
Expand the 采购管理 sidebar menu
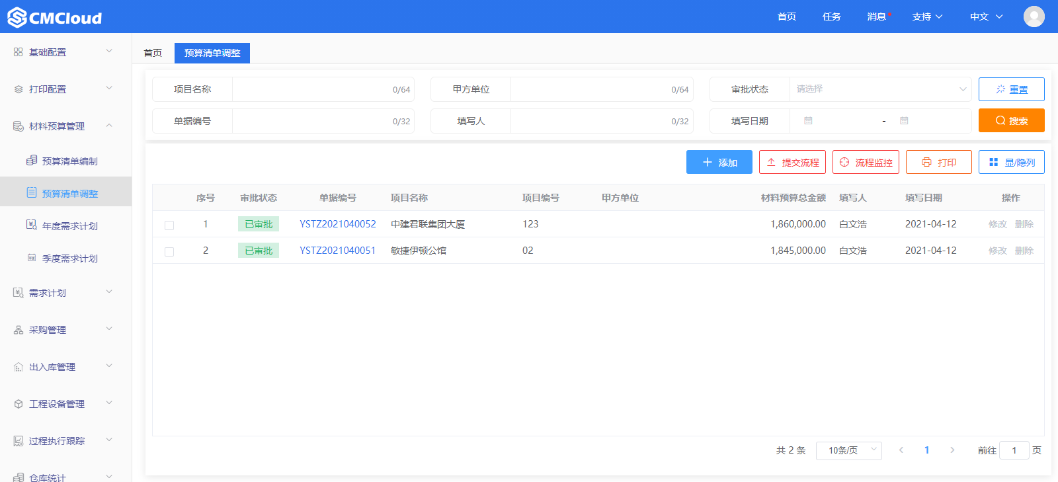[x=63, y=330]
